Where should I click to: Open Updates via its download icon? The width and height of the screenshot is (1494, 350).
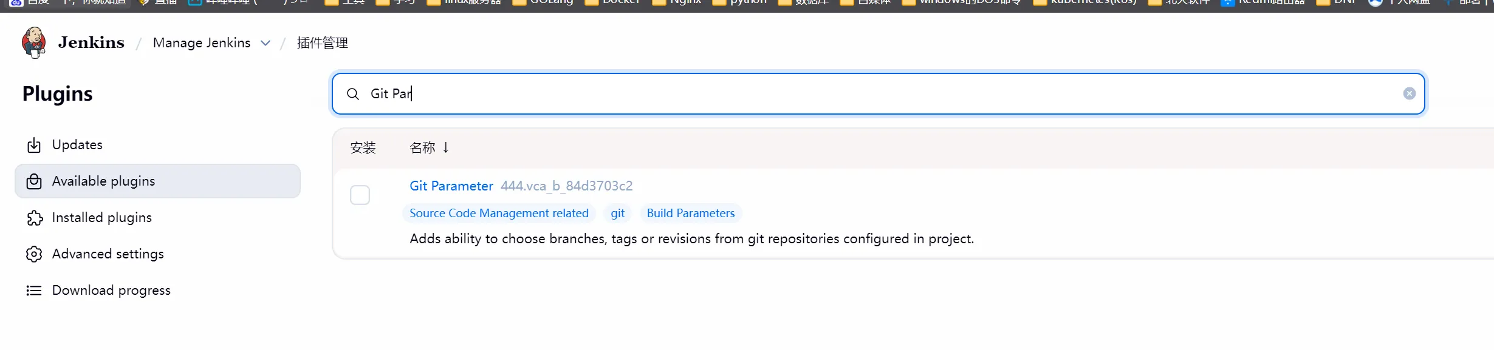point(34,145)
